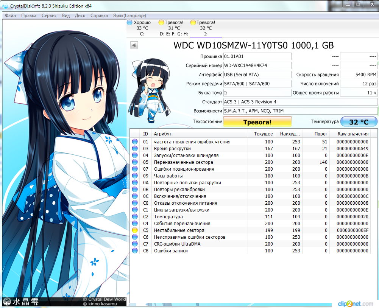Click raw value 0000000000EF

[352, 230]
